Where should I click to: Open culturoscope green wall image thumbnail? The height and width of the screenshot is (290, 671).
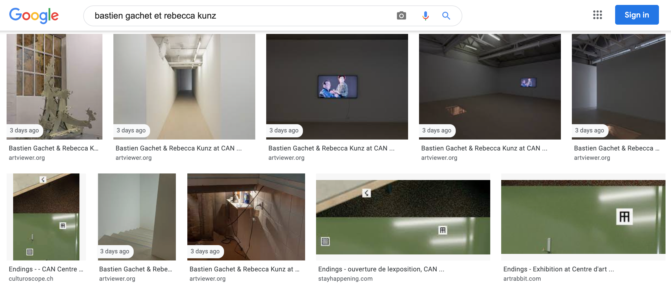(x=46, y=217)
